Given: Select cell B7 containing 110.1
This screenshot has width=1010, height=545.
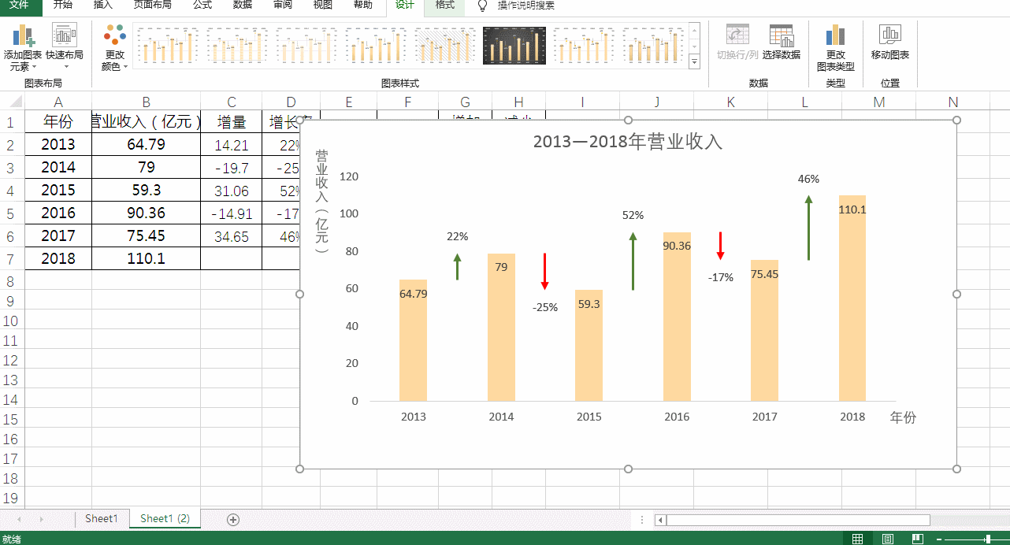Looking at the screenshot, I should [x=147, y=258].
